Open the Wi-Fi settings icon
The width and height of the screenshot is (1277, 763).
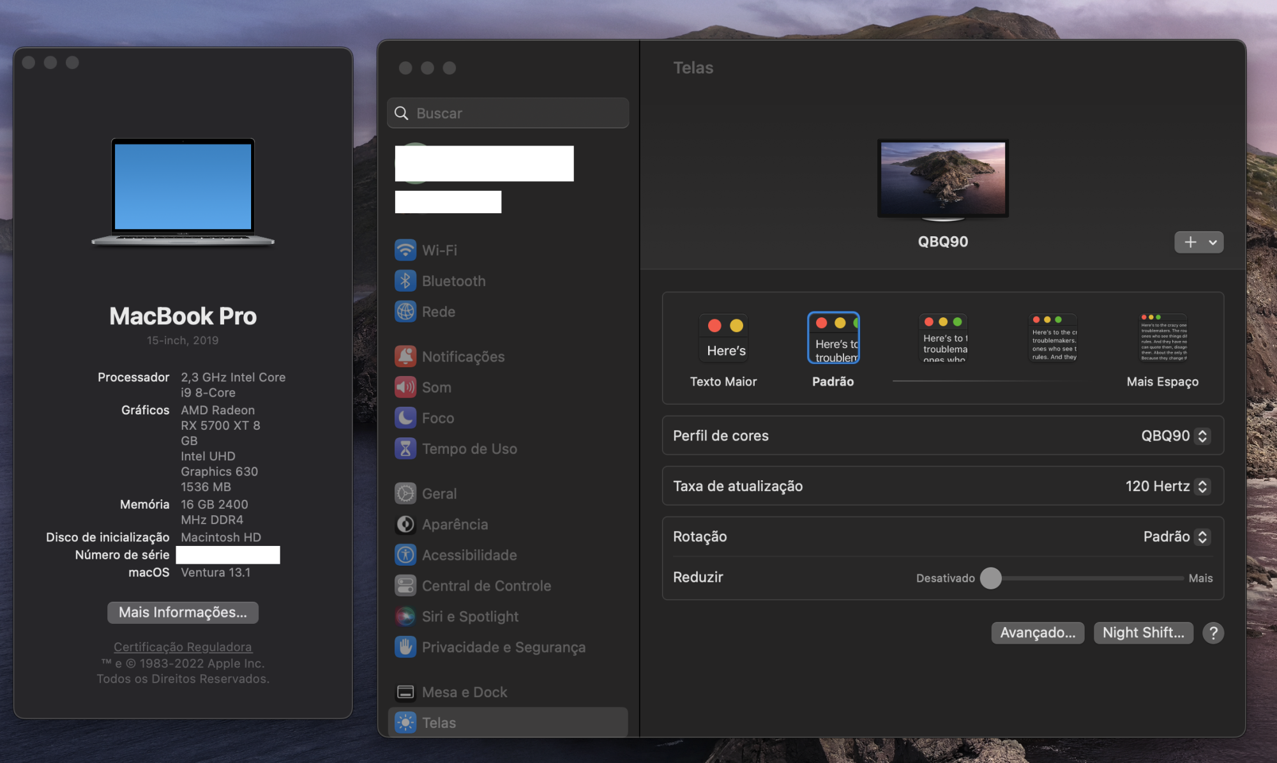pyautogui.click(x=405, y=250)
